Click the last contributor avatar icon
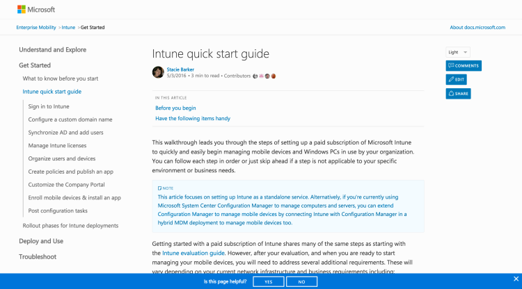Viewport: 522px width, 289px height. (x=274, y=76)
